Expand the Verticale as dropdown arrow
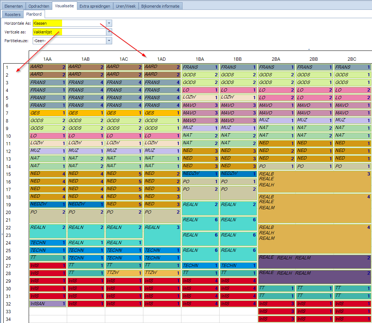Viewport: 372px width, 323px height. coord(109,32)
